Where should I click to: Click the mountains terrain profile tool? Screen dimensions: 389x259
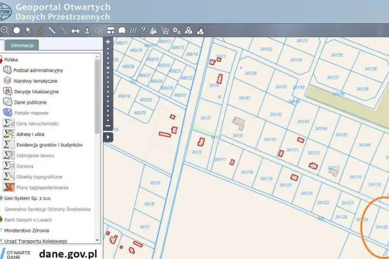point(200,30)
